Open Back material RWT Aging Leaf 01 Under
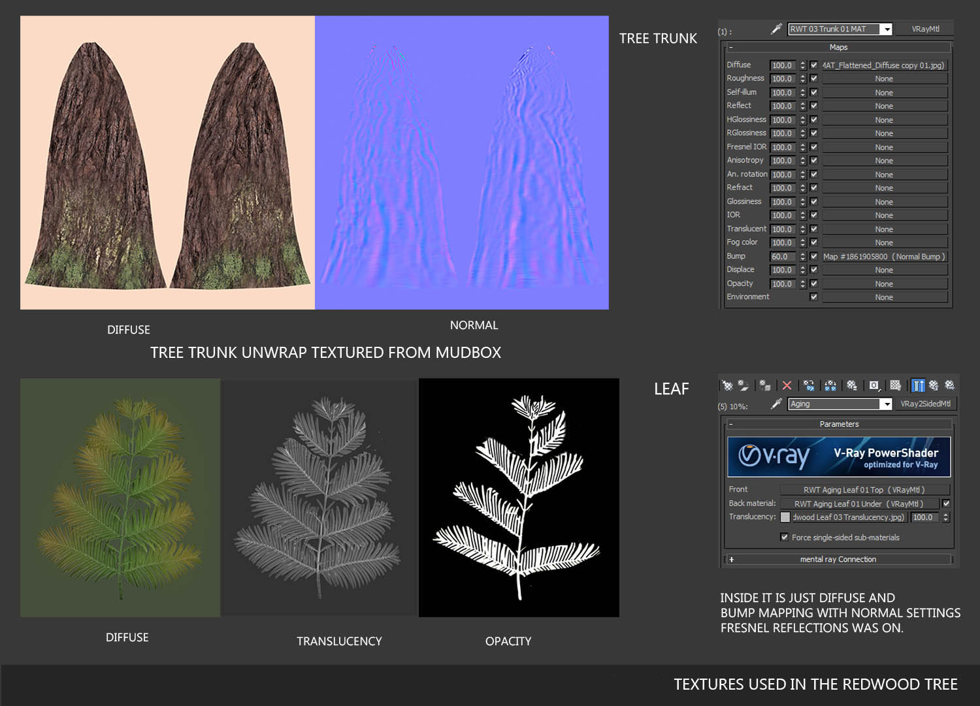980x706 pixels. pos(858,504)
